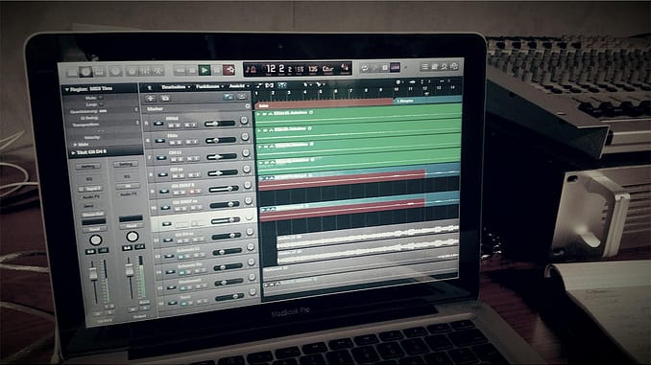651x365 pixels.
Task: Open the List Editors icon at top right
Action: 424,67
